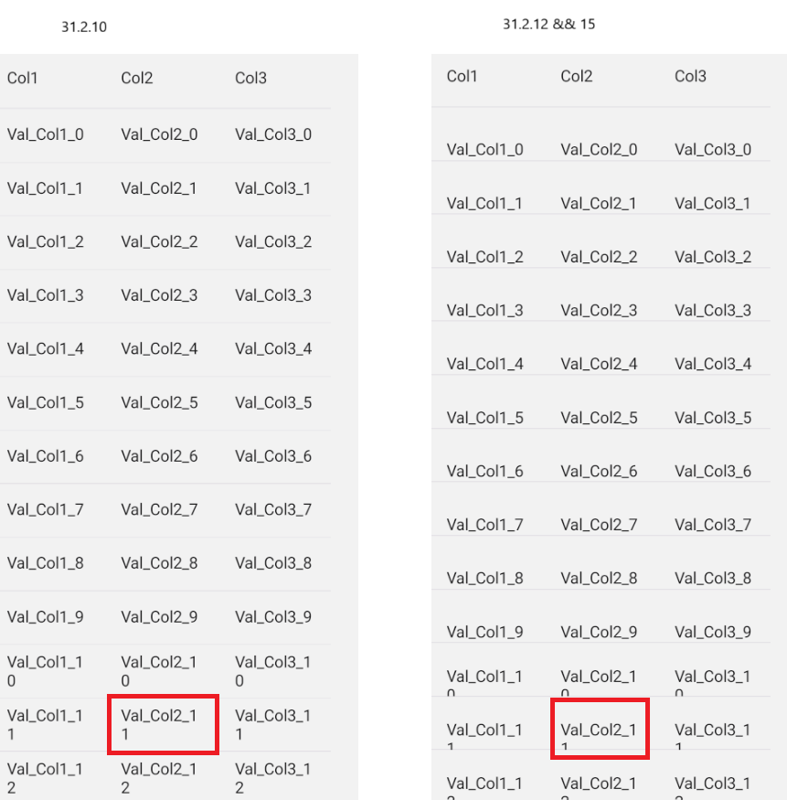Select Val_Col1_0 cell in the 31.2.10 grid
The height and width of the screenshot is (800, 787).
click(46, 134)
